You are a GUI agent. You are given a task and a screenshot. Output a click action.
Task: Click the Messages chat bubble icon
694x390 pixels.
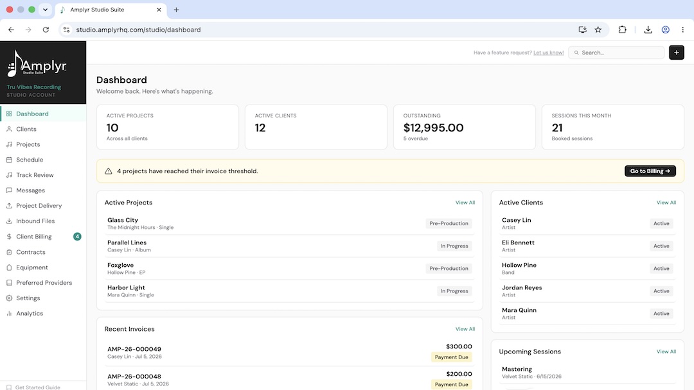coord(9,191)
